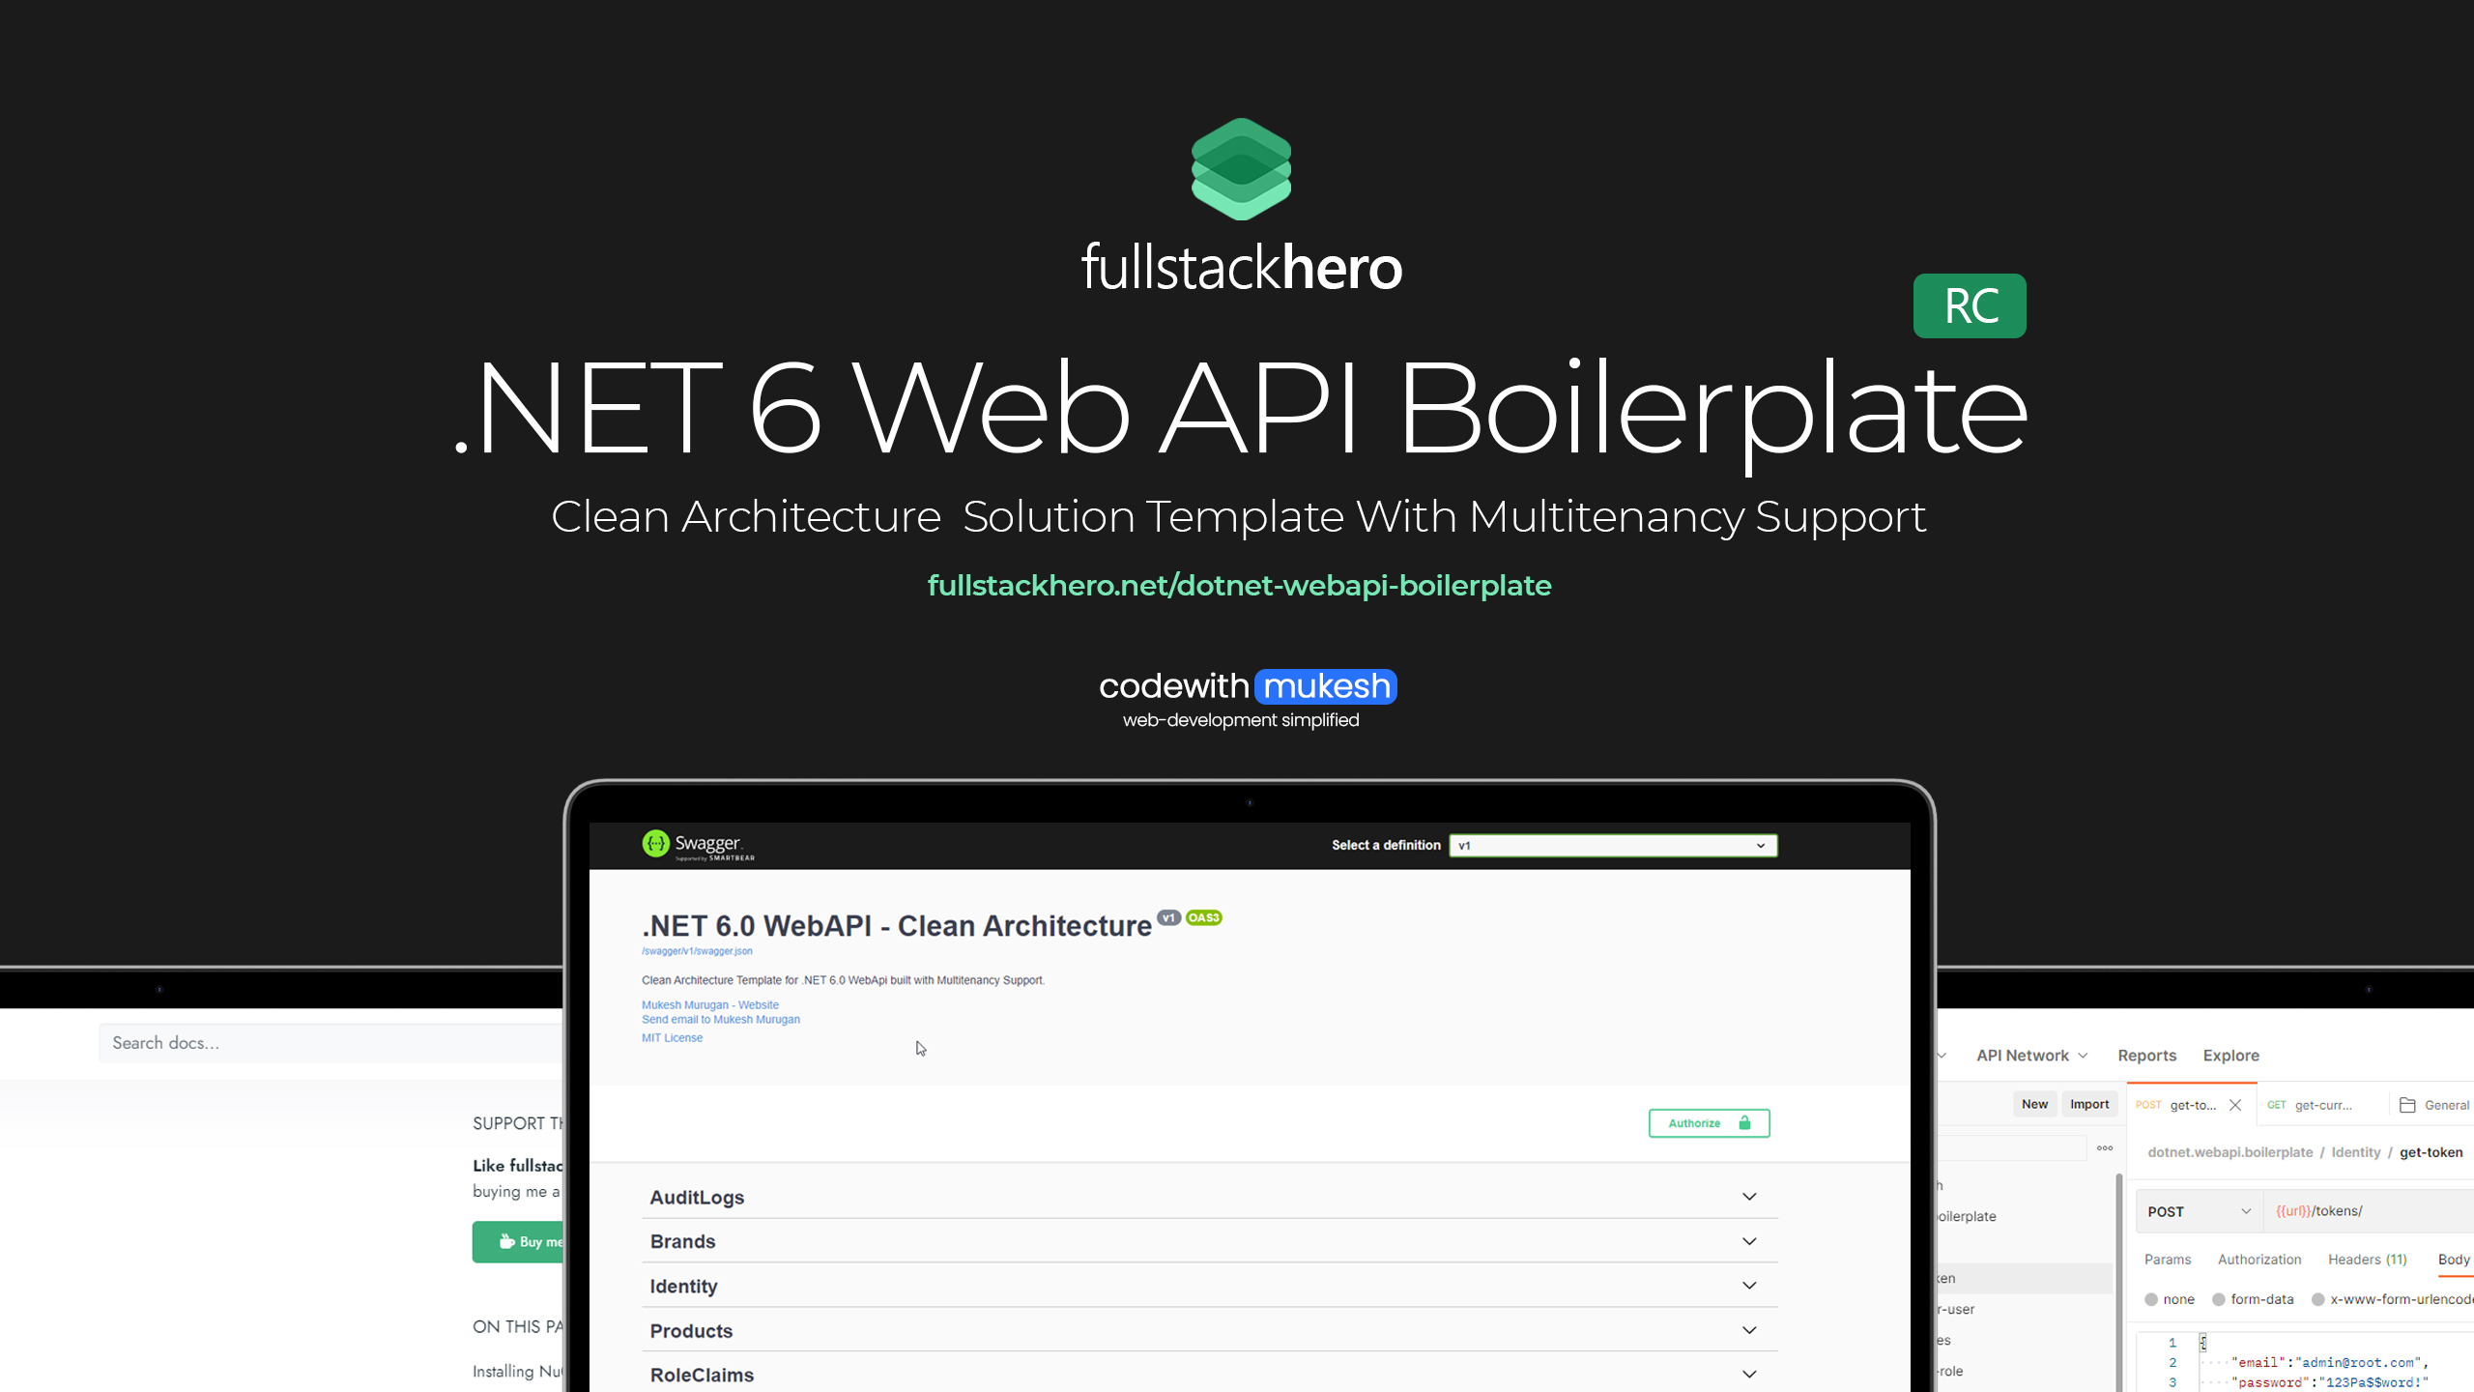Viewport: 2474px width, 1392px height.
Task: Click the Mukesh Murugan Website link in Swagger
Action: point(710,1004)
